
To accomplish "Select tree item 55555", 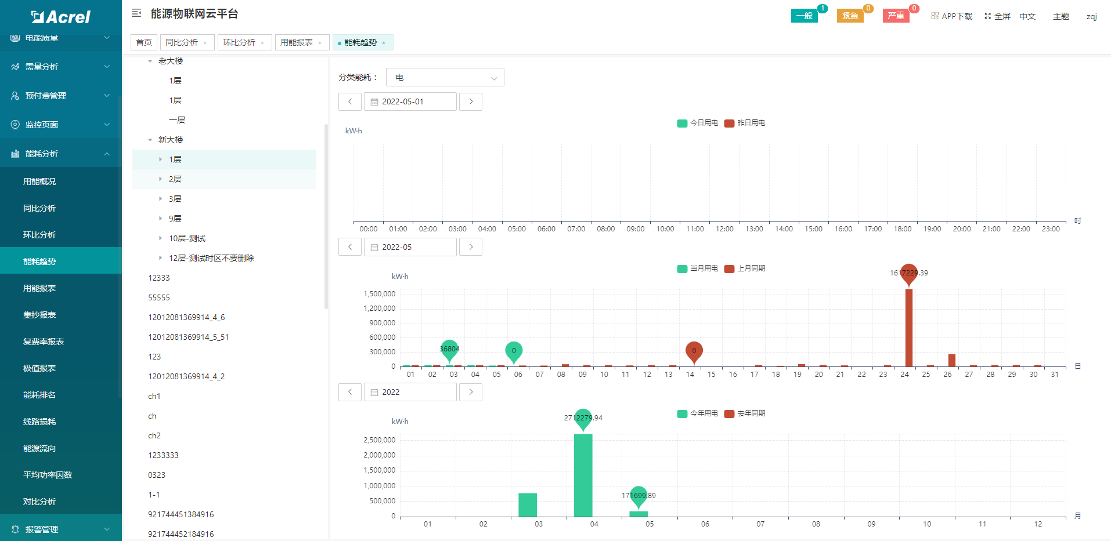I will tap(159, 297).
